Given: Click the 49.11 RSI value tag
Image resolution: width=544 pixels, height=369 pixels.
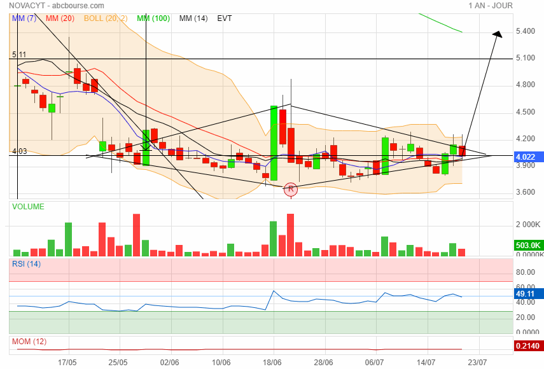Looking at the screenshot, I should [x=528, y=294].
